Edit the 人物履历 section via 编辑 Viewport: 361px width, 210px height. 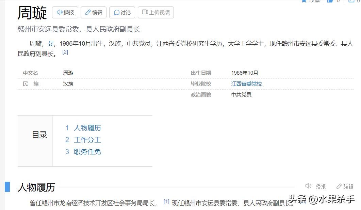coord(345,186)
